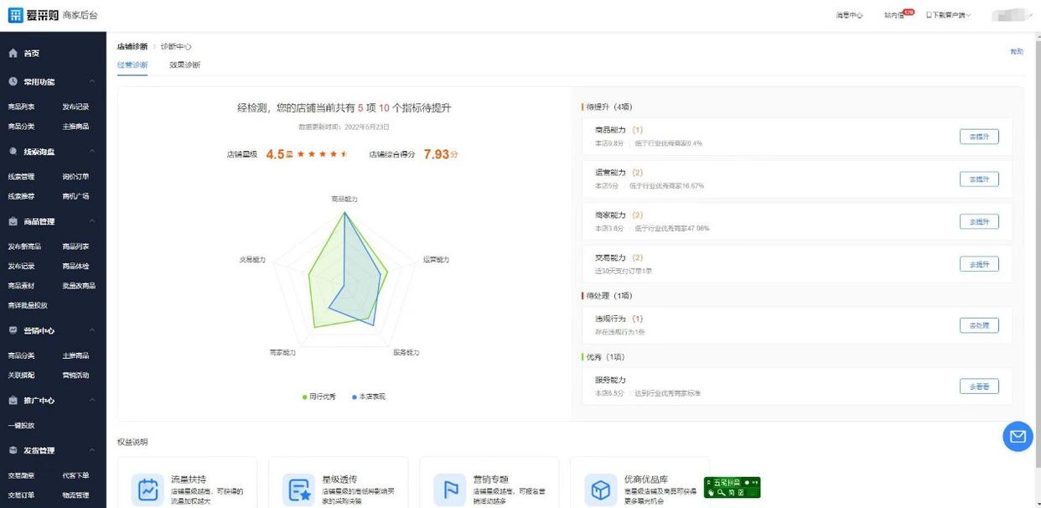Click the 优商优品库 box icon

600,490
